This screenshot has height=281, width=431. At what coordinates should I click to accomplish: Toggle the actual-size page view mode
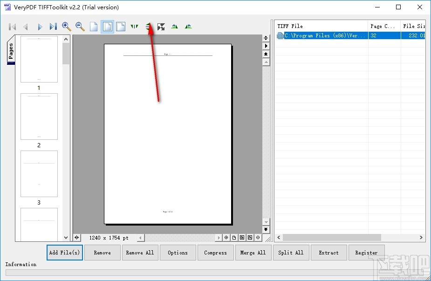point(93,27)
